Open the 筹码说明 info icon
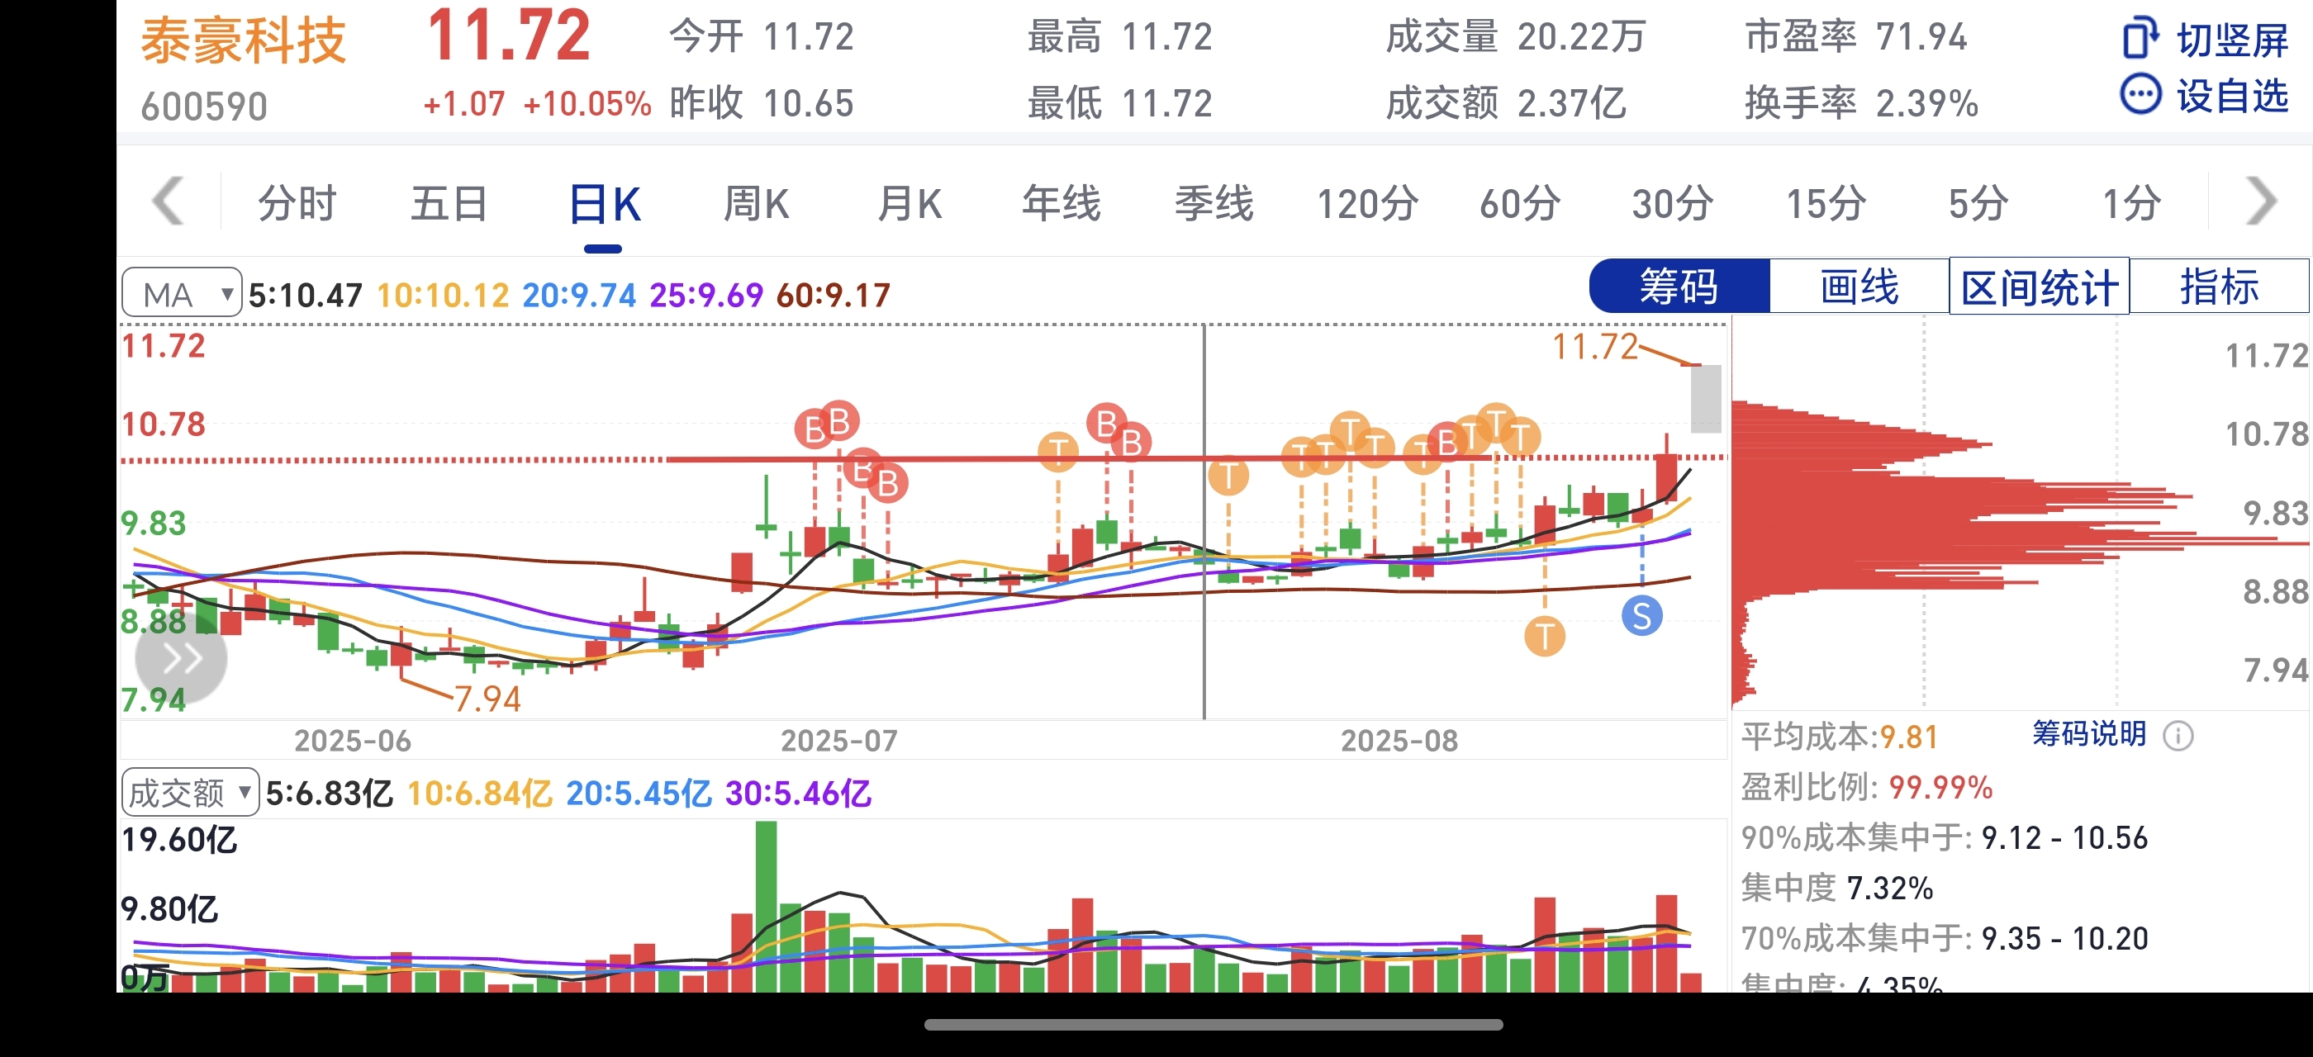This screenshot has height=1057, width=2313. click(x=2178, y=736)
